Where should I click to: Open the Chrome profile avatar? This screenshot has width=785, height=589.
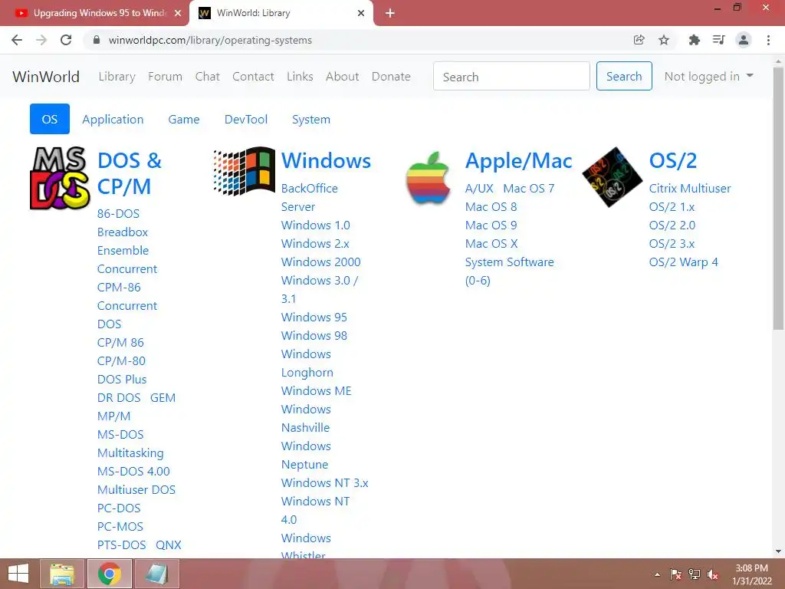tap(744, 40)
